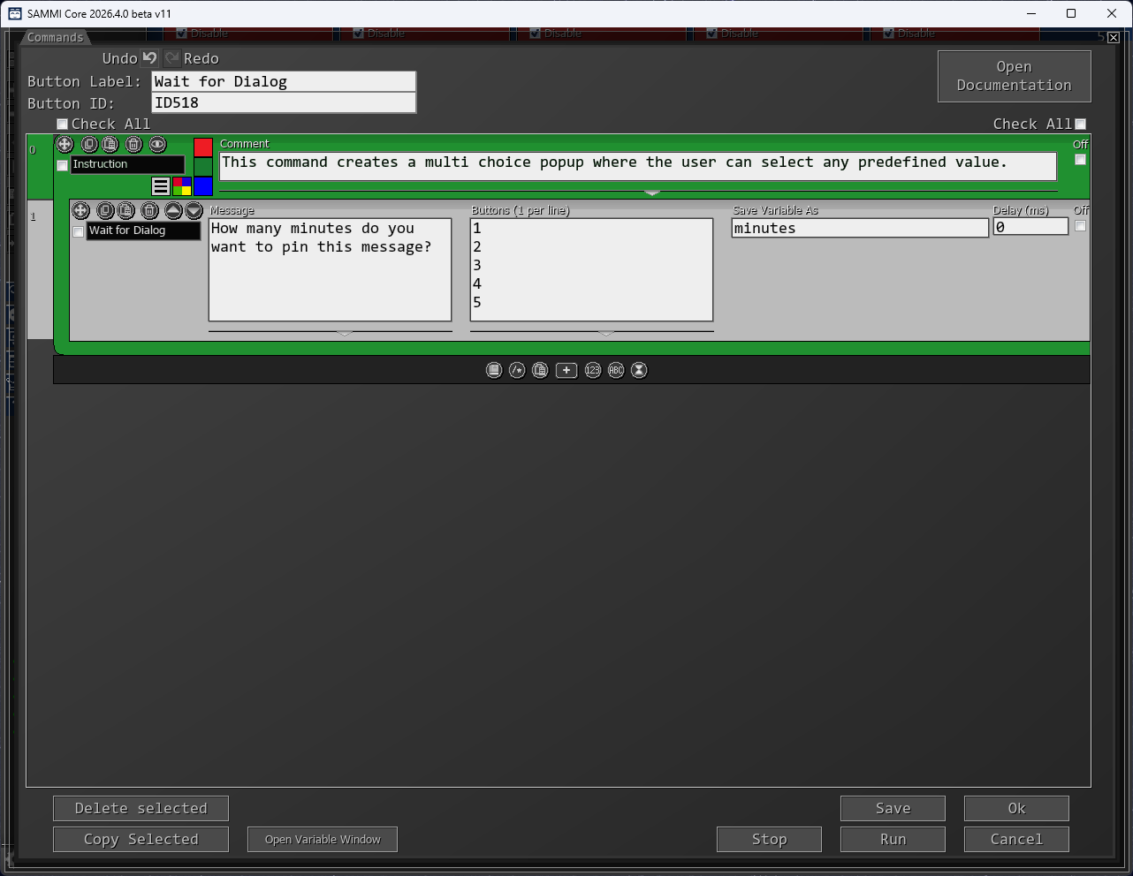Toggle the eye icon on the Comment command

[157, 144]
